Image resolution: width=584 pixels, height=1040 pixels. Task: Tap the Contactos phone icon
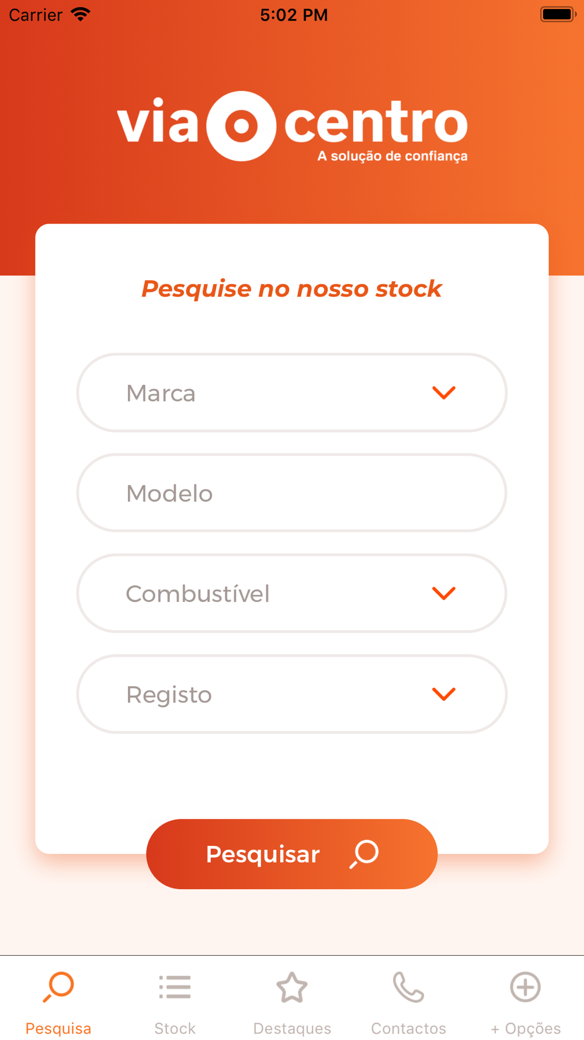[408, 987]
